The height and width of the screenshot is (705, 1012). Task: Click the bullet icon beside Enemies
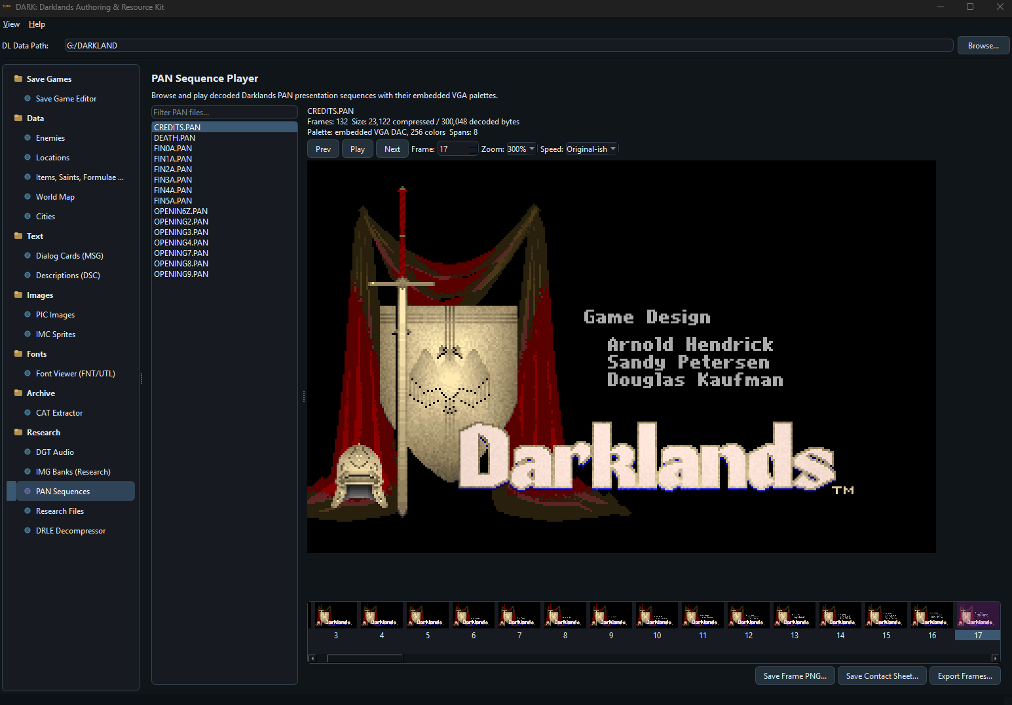click(28, 137)
